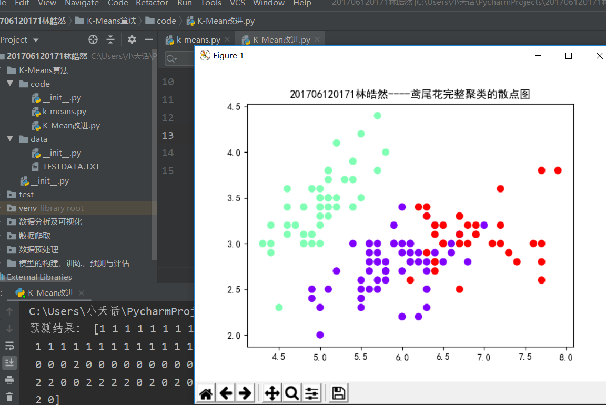The image size is (606, 405).
Task: Open the VCS menu
Action: click(x=237, y=3)
